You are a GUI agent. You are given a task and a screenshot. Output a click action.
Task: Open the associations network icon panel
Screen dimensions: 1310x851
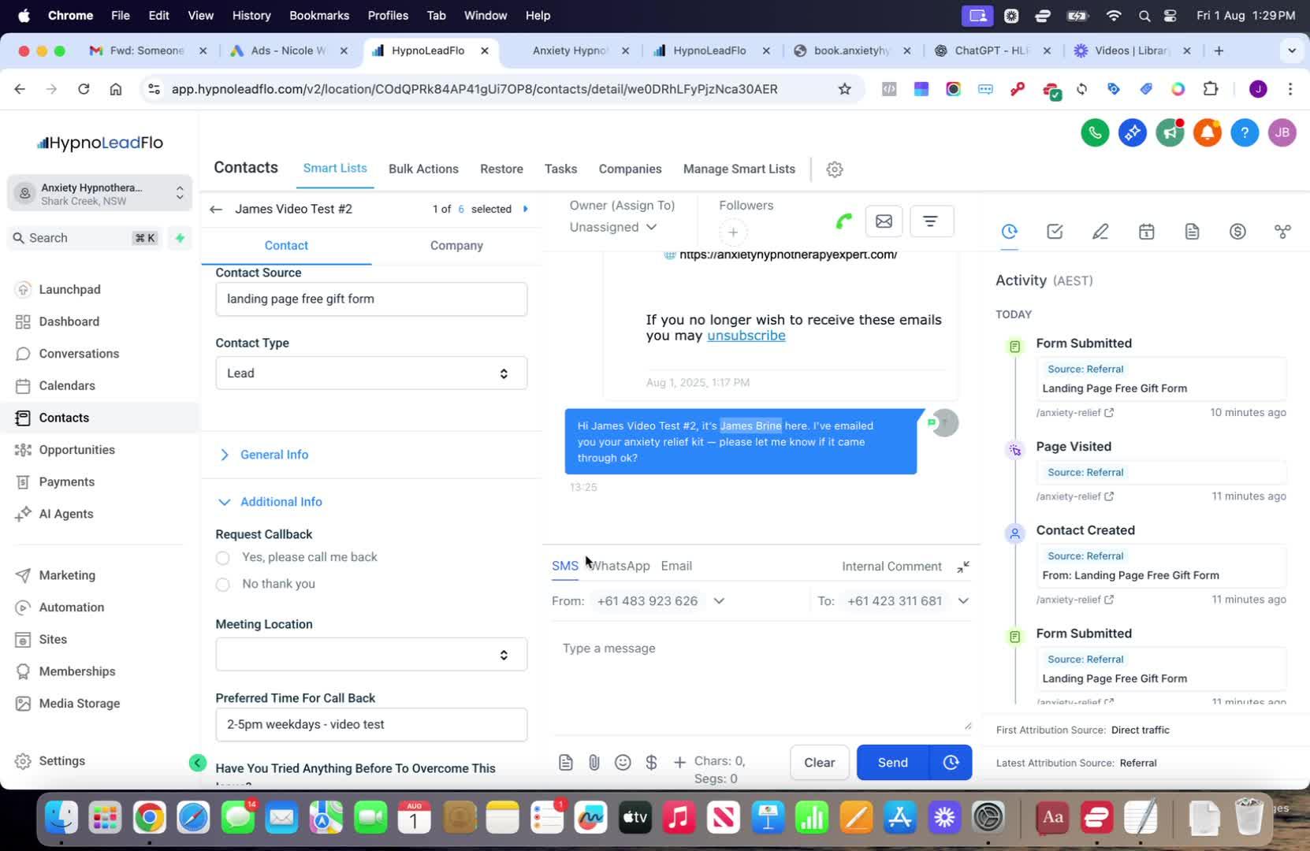point(1282,232)
